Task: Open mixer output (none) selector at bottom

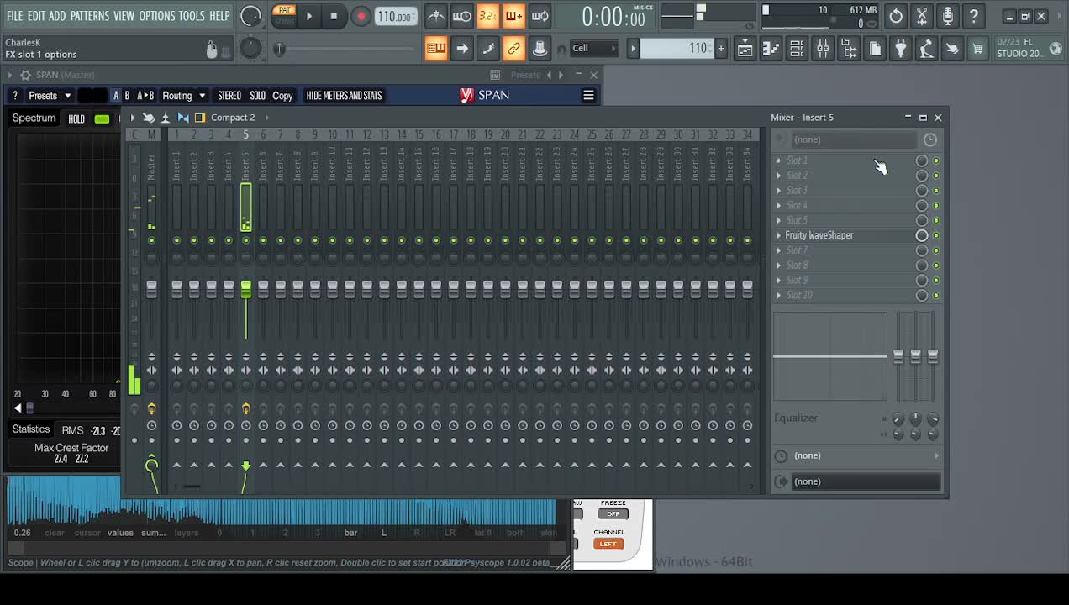Action: 866,481
